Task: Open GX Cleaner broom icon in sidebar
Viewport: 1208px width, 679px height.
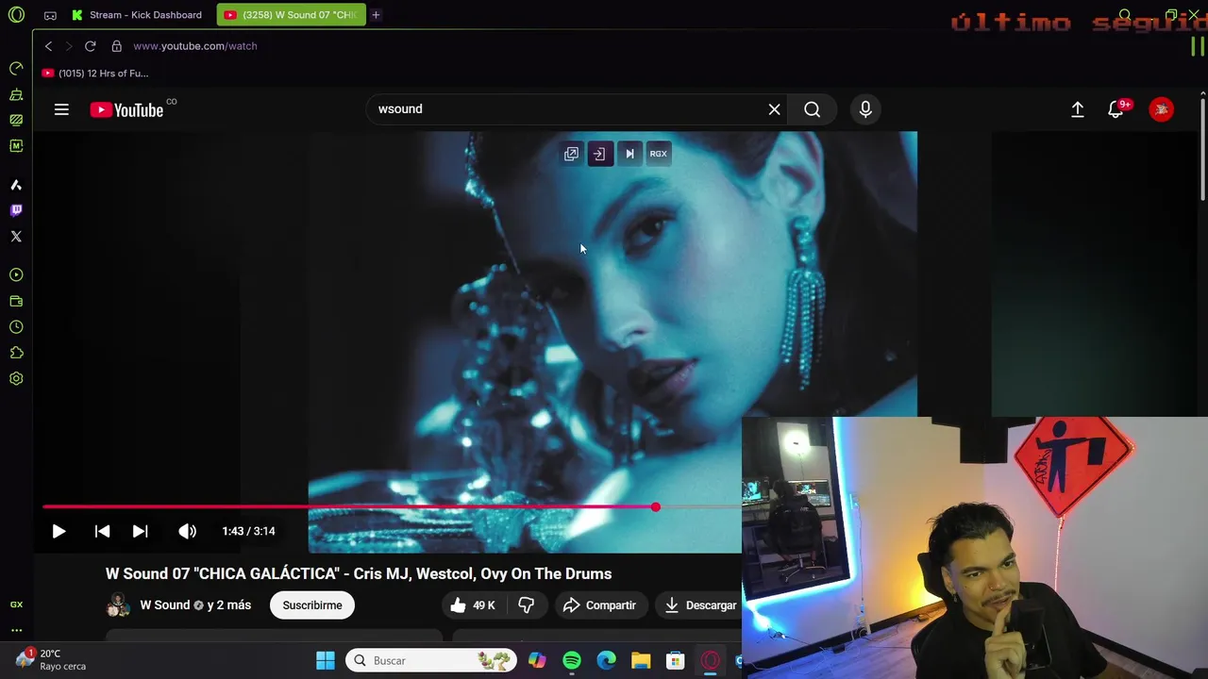Action: tap(16, 94)
